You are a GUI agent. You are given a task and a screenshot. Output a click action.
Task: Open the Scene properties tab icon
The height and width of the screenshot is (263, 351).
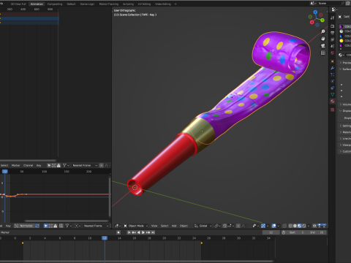click(x=333, y=46)
